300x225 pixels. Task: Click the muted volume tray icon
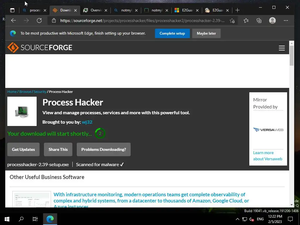[251, 219]
